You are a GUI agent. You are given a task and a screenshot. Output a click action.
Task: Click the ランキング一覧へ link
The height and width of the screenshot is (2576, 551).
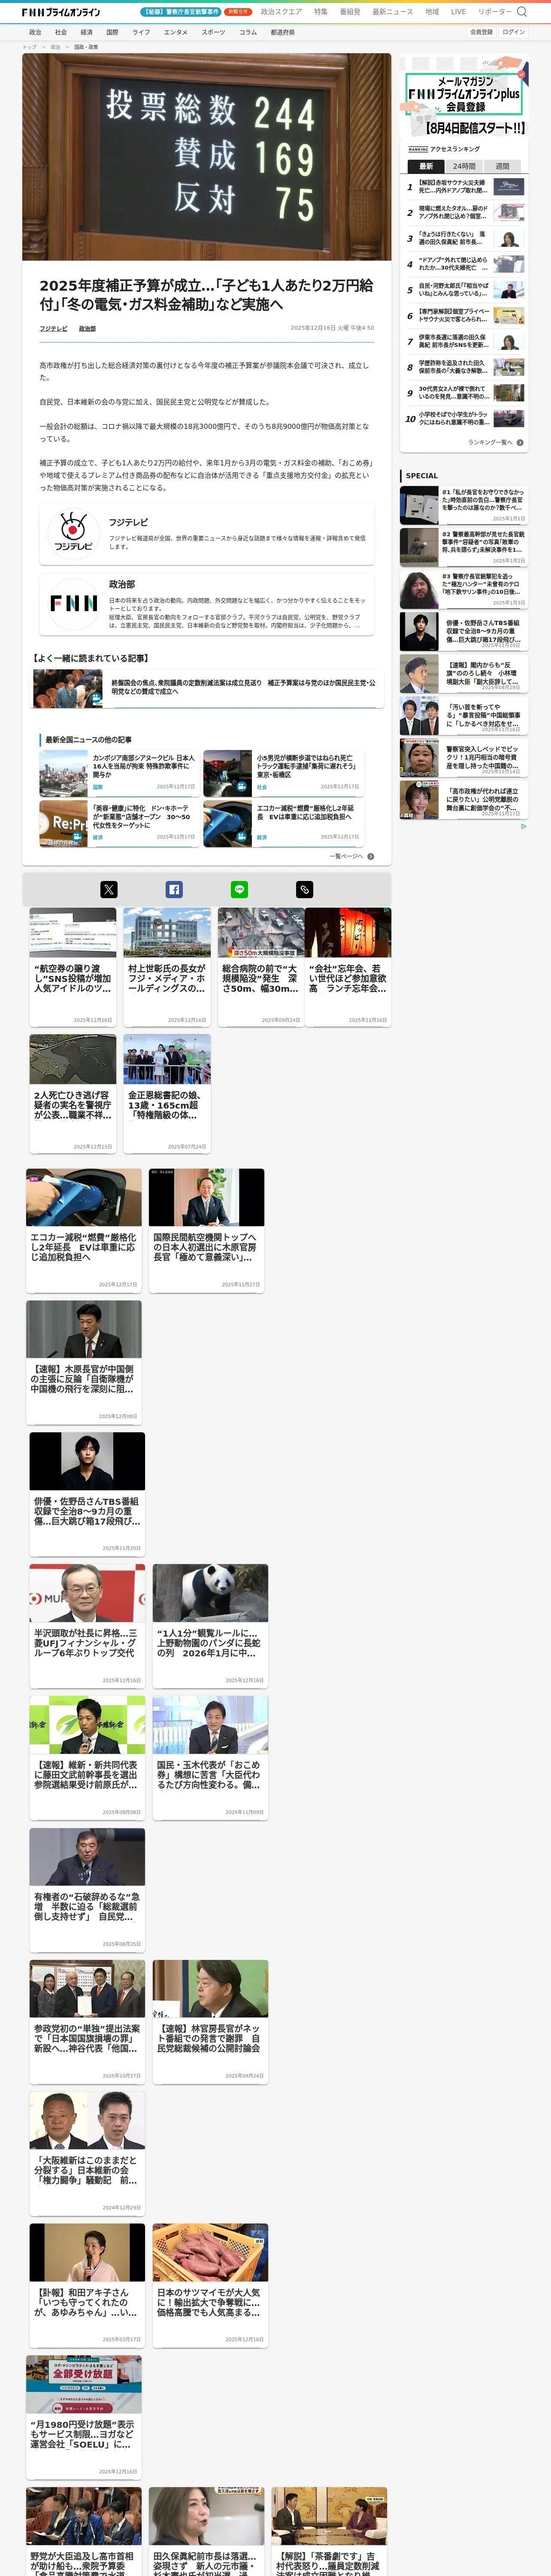tap(490, 442)
